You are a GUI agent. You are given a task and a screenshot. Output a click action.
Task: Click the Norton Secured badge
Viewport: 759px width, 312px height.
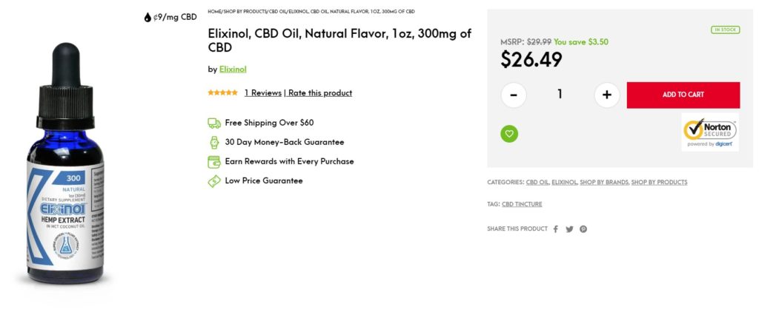710,132
